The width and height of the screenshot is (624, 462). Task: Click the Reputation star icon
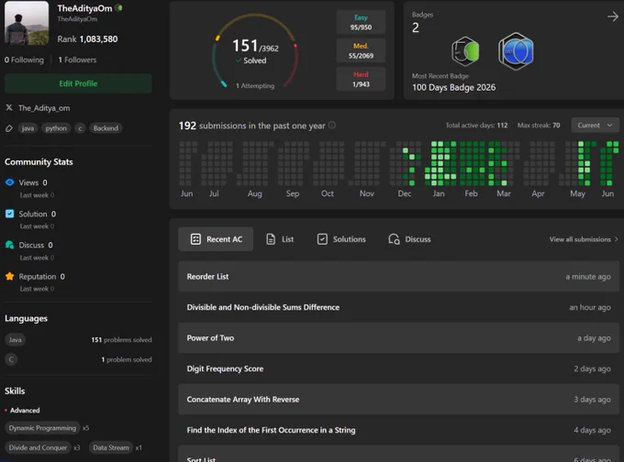[x=9, y=276]
